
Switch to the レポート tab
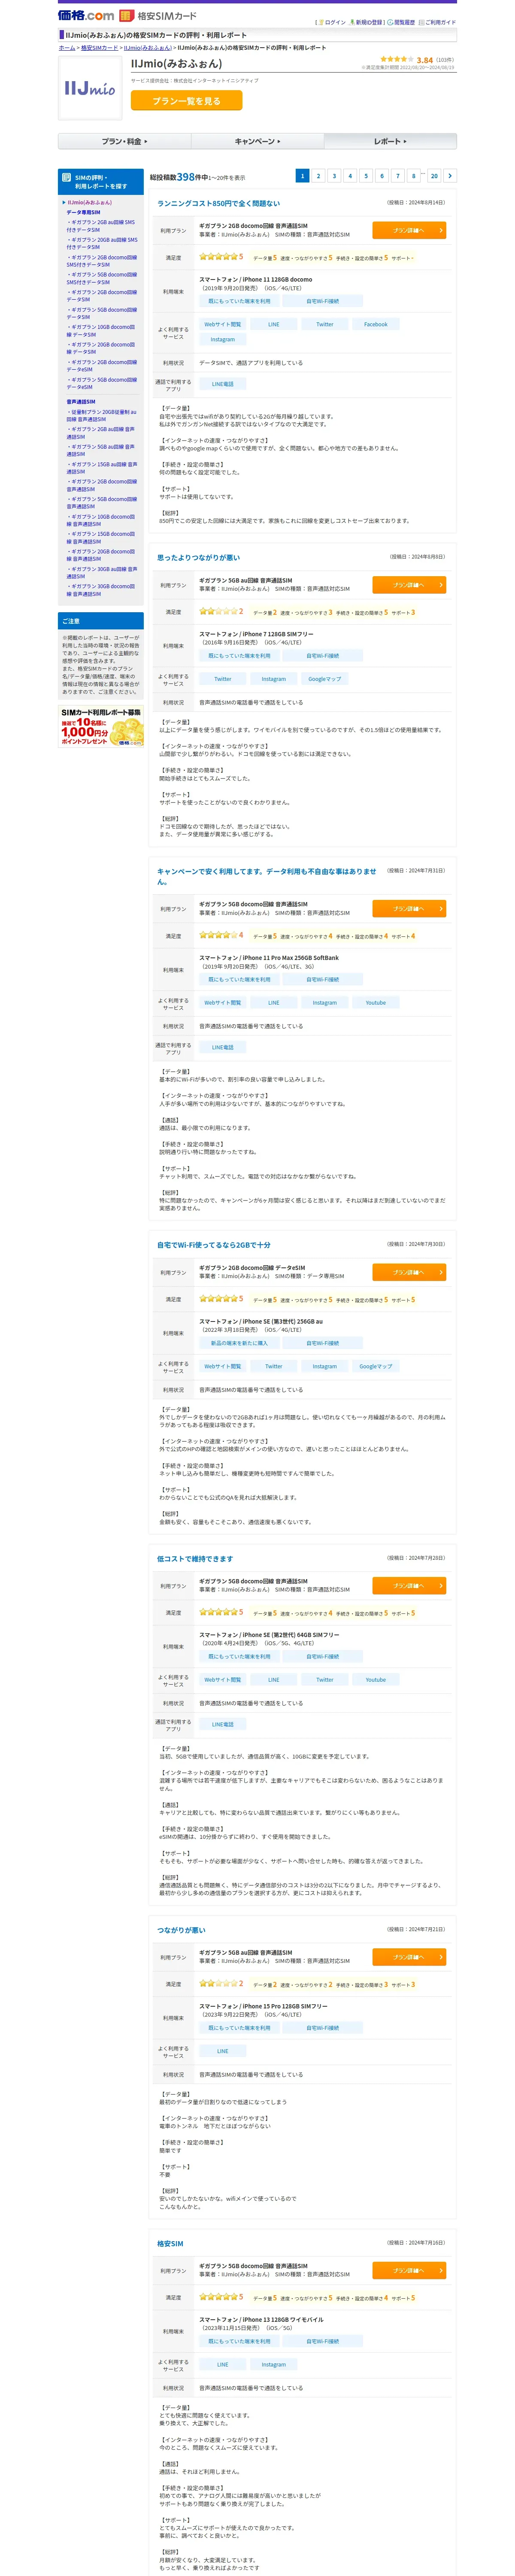(390, 141)
